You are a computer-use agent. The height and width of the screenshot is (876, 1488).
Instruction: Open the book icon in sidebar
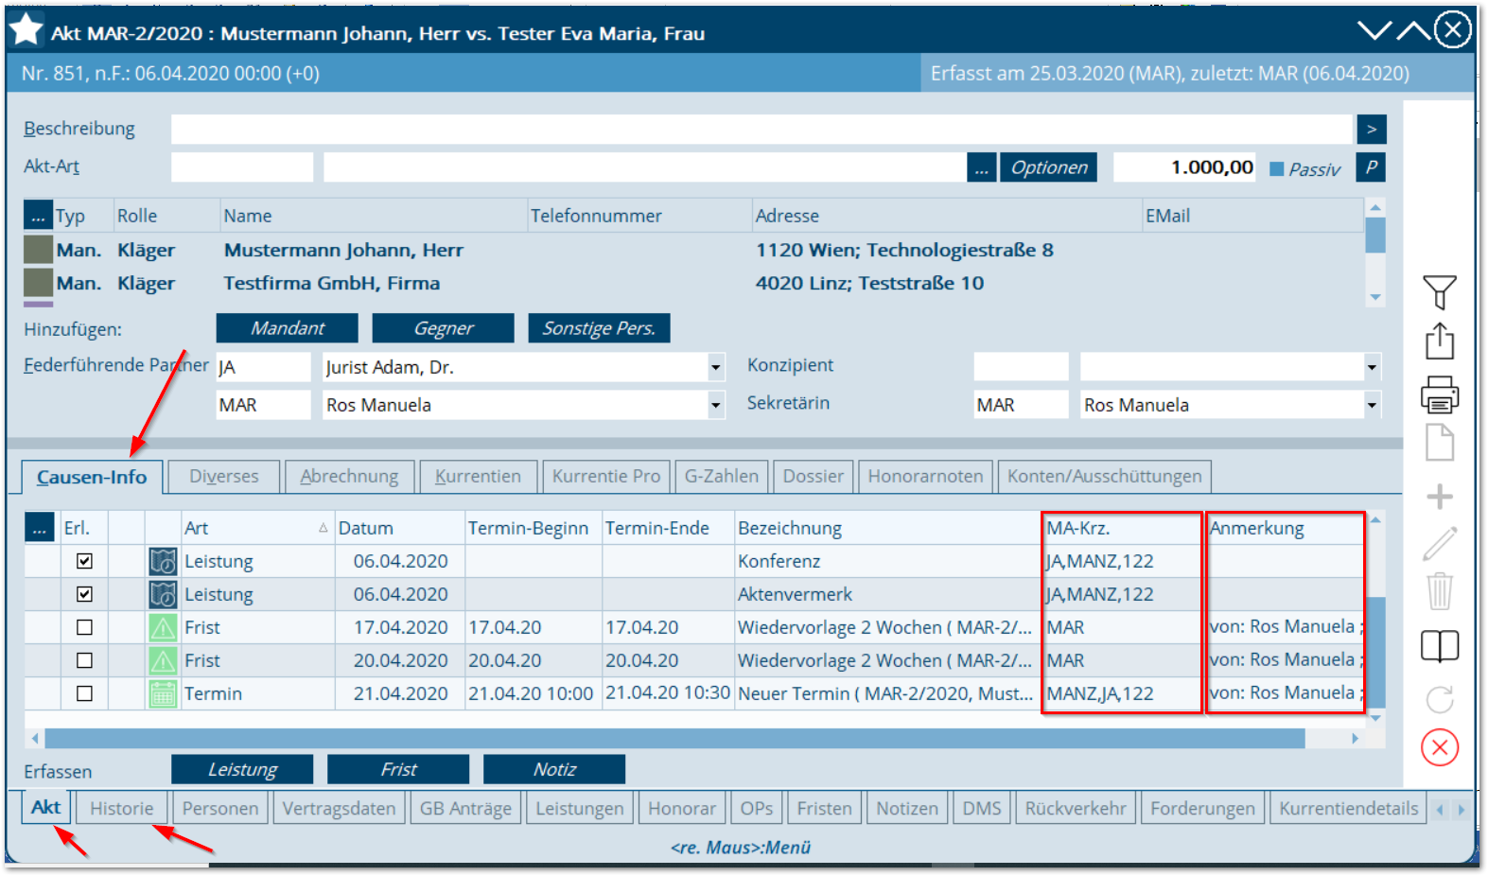click(1439, 646)
